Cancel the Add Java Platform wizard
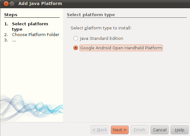This screenshot has height=136, width=190. pyautogui.click(x=160, y=130)
